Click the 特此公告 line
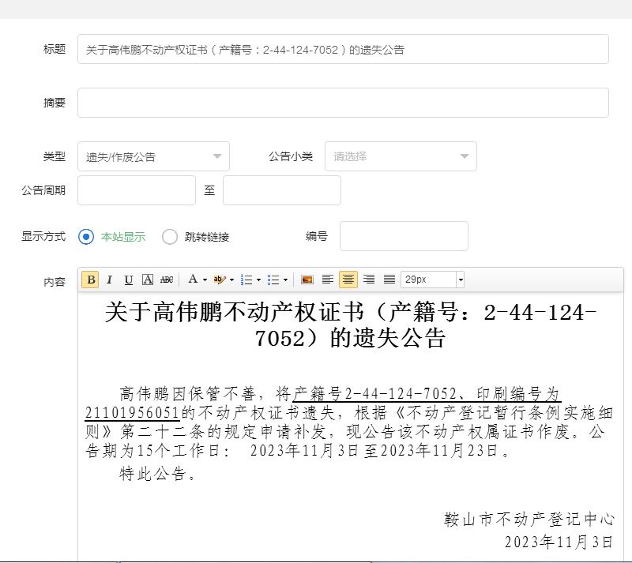The image size is (632, 563). [157, 474]
